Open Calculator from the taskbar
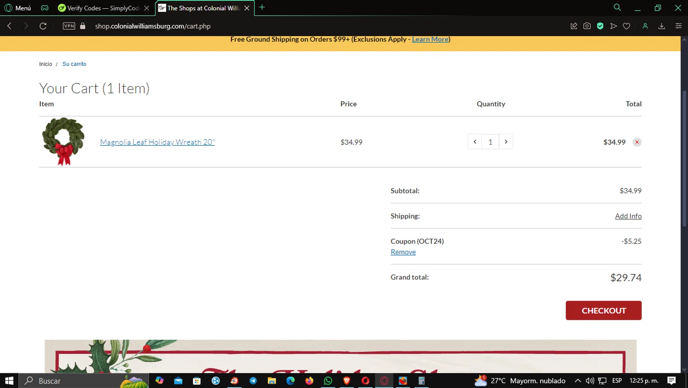The height and width of the screenshot is (388, 688). coord(422,381)
